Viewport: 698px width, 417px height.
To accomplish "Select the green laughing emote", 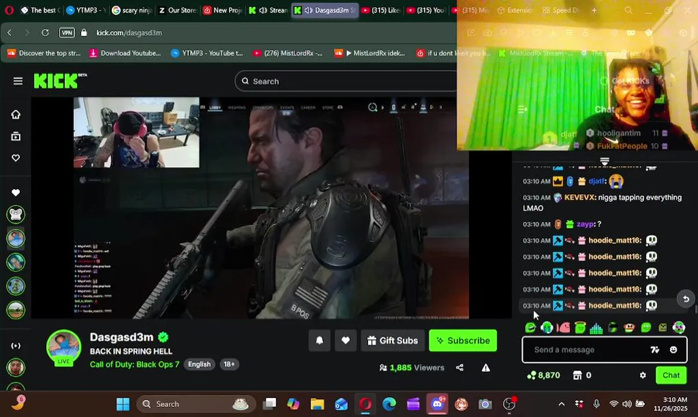I will (530, 328).
